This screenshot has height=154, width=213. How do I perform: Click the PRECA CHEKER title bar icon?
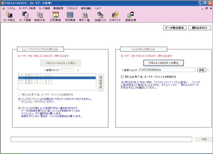point(2,3)
